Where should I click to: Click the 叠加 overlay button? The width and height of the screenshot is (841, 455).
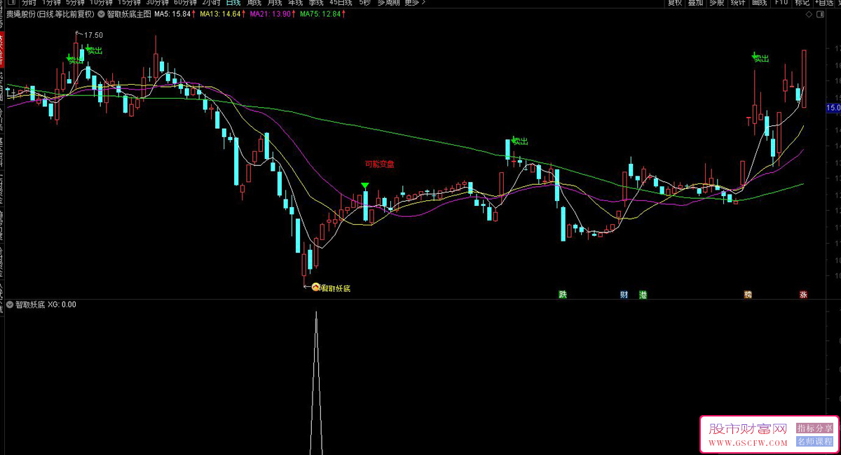(x=695, y=3)
